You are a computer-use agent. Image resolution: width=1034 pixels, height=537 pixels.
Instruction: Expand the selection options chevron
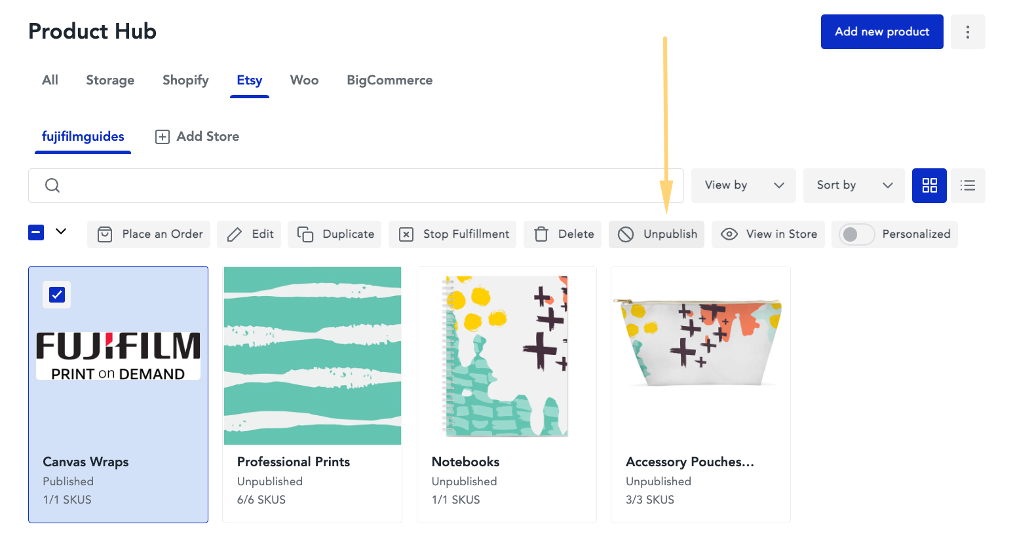coord(61,231)
